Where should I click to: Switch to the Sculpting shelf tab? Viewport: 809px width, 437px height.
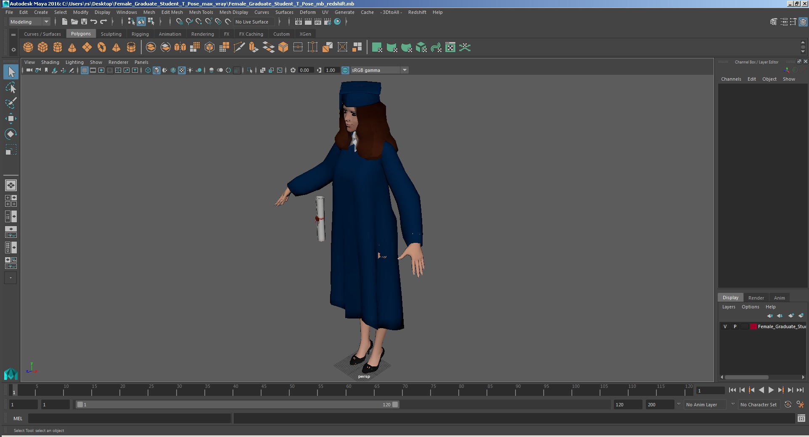tap(111, 34)
